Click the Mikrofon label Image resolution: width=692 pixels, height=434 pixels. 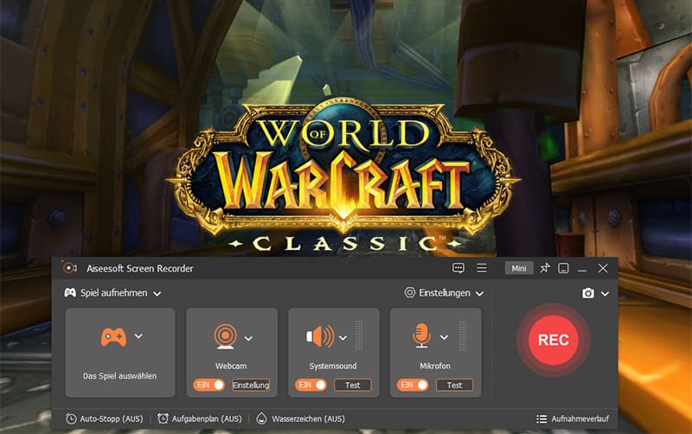[x=435, y=366]
